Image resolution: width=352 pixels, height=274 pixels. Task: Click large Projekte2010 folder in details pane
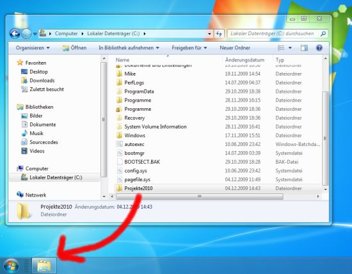click(x=24, y=211)
